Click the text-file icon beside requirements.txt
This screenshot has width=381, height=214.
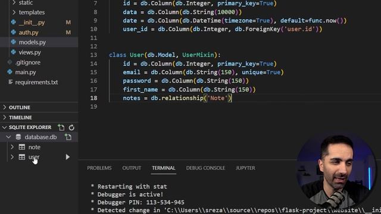click(11, 82)
